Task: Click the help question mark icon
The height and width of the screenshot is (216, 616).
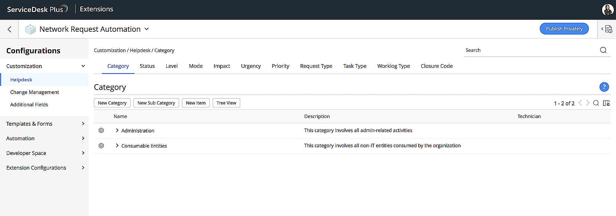Action: click(x=604, y=87)
